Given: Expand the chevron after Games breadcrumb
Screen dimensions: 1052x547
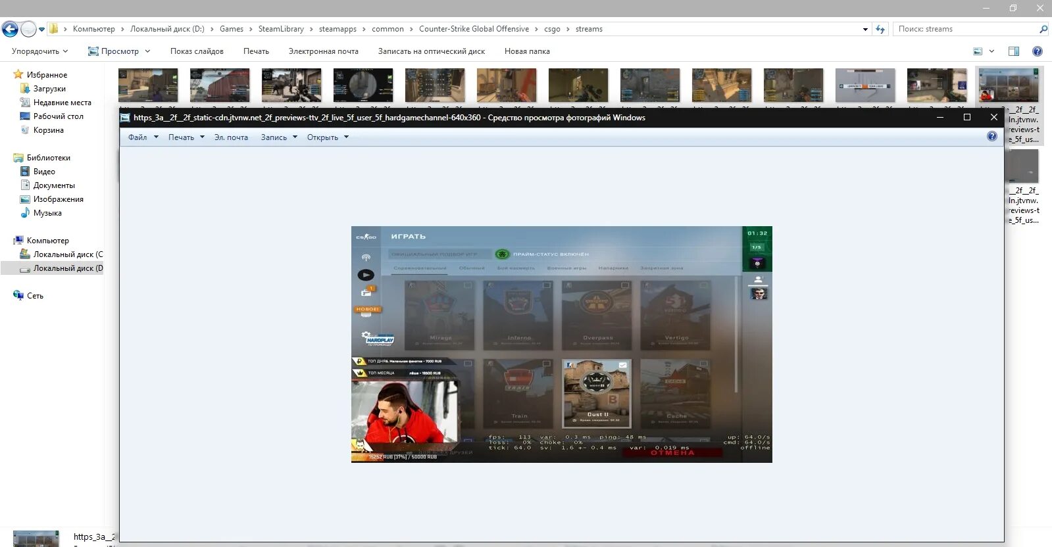Looking at the screenshot, I should [x=251, y=29].
